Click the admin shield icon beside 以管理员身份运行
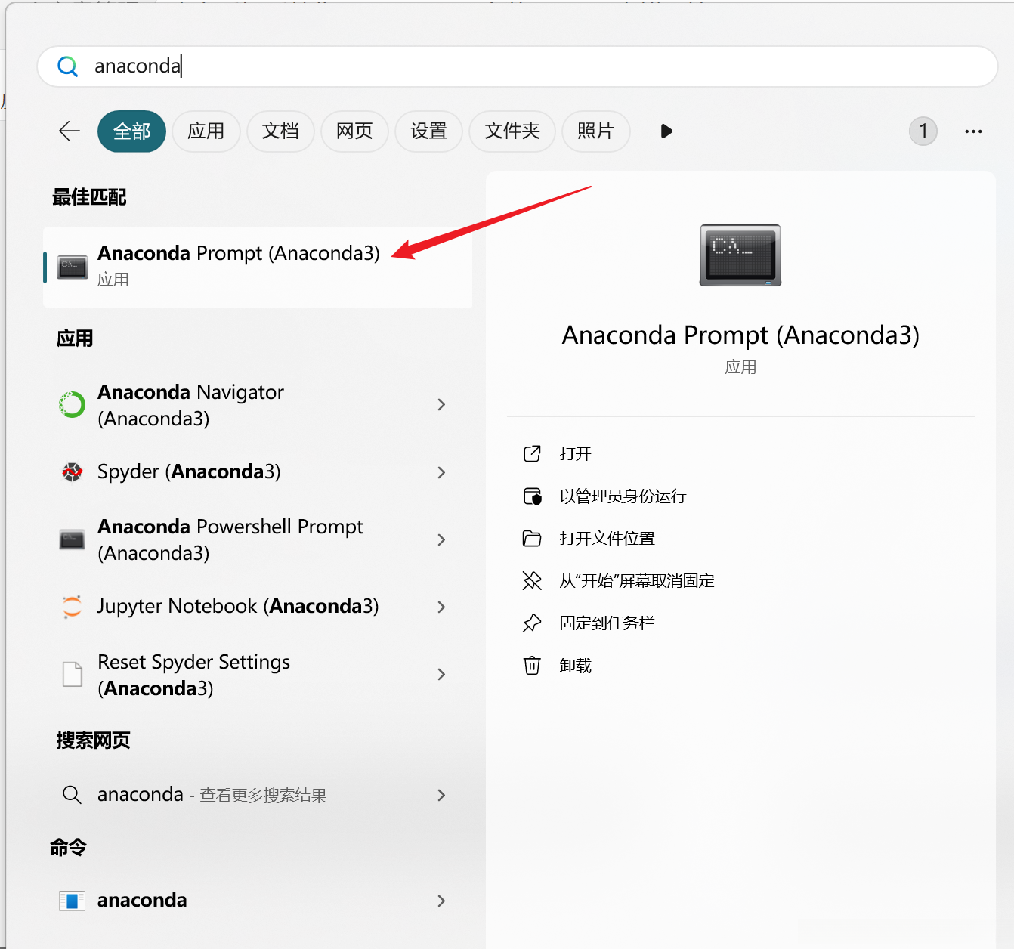This screenshot has width=1014, height=949. (x=533, y=496)
